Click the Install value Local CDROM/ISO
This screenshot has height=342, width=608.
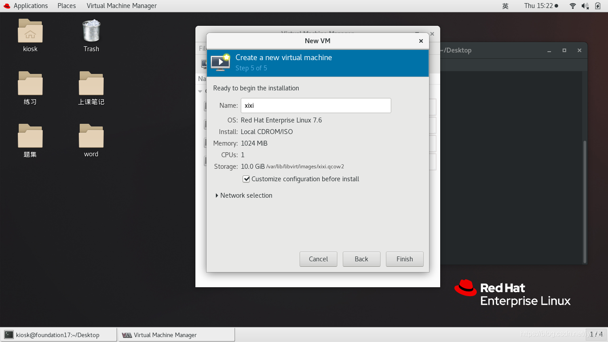click(x=267, y=132)
